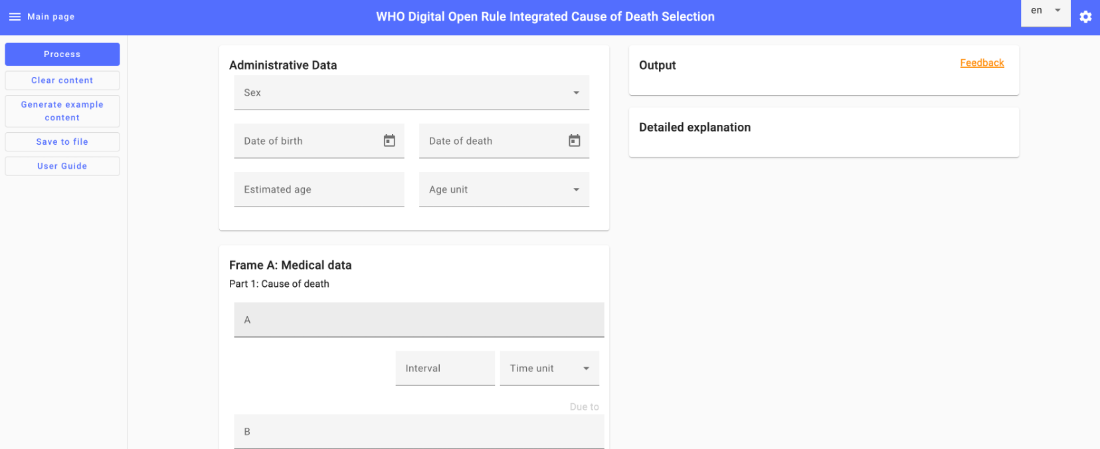Open the User Guide
1100x449 pixels.
(62, 166)
